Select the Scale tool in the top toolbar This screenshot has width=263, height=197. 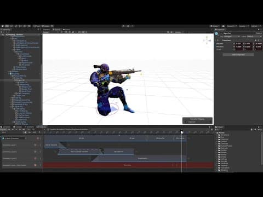16,26
